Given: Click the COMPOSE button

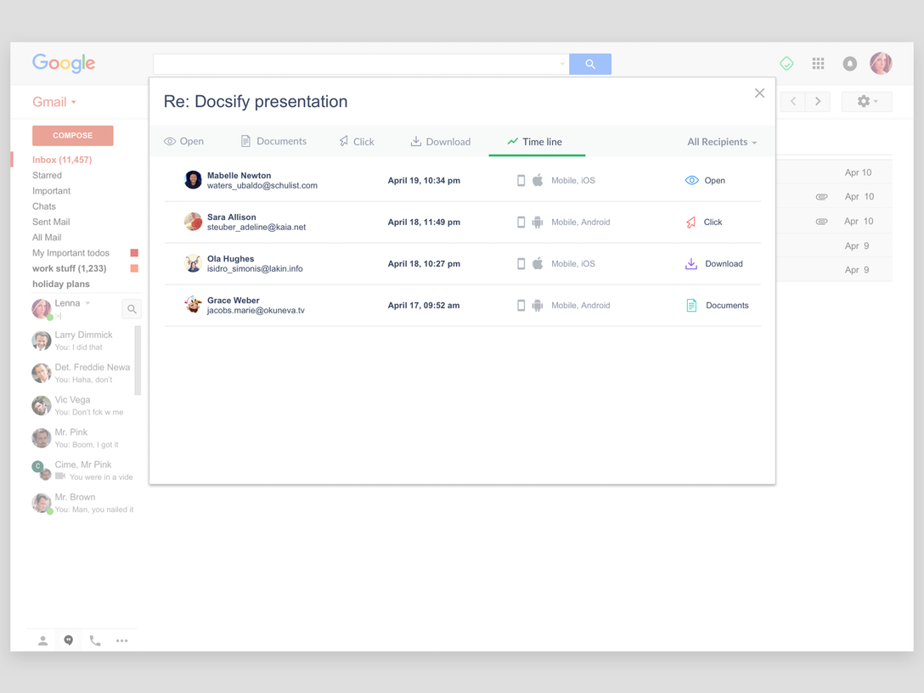Looking at the screenshot, I should point(72,136).
